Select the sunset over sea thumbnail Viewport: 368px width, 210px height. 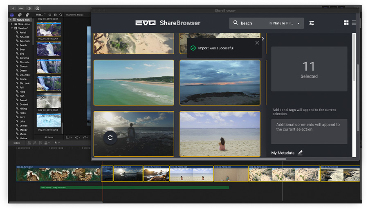click(x=220, y=83)
